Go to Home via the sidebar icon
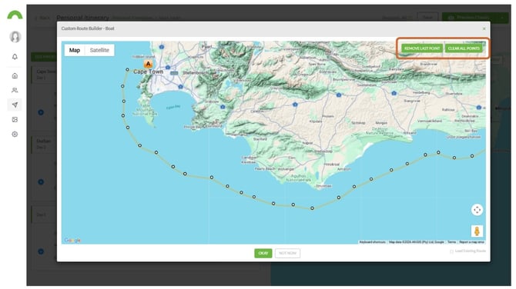 15,76
